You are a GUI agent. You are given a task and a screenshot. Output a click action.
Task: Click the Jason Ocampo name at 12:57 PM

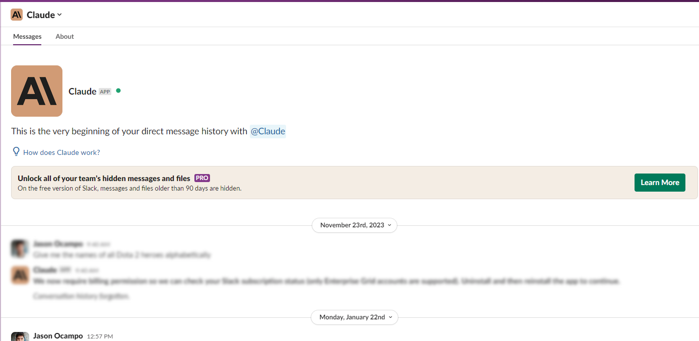click(x=58, y=335)
